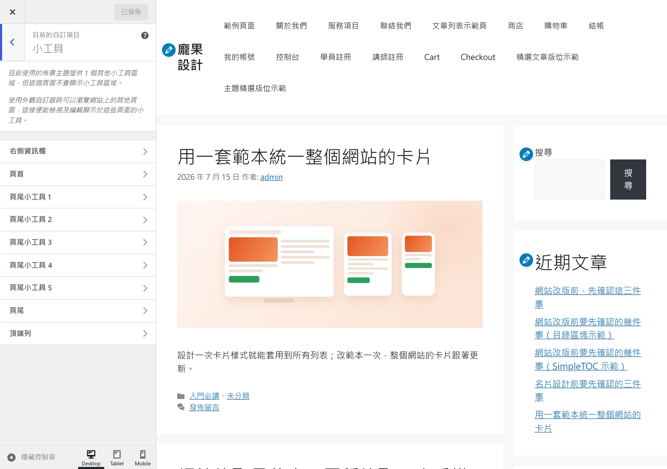Open the 服務項目 menu item
This screenshot has height=469, width=667.
[343, 26]
